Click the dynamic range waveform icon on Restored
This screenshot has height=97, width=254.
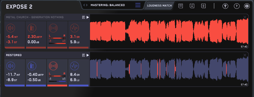(x=75, y=66)
